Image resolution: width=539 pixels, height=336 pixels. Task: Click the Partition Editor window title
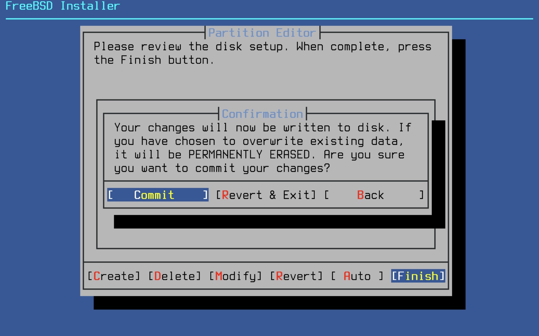tap(262, 33)
